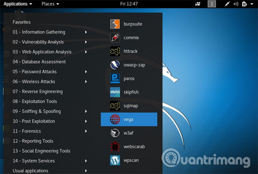Select 13 - Social Engineering Tools
Viewport: 258px width, 174px height.
(42, 151)
